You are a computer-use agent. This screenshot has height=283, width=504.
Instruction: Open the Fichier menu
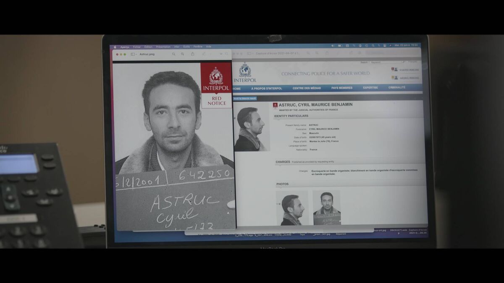(137, 47)
